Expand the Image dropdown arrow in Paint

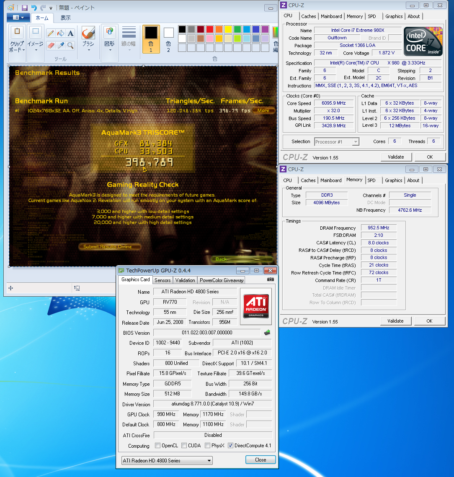(36, 50)
